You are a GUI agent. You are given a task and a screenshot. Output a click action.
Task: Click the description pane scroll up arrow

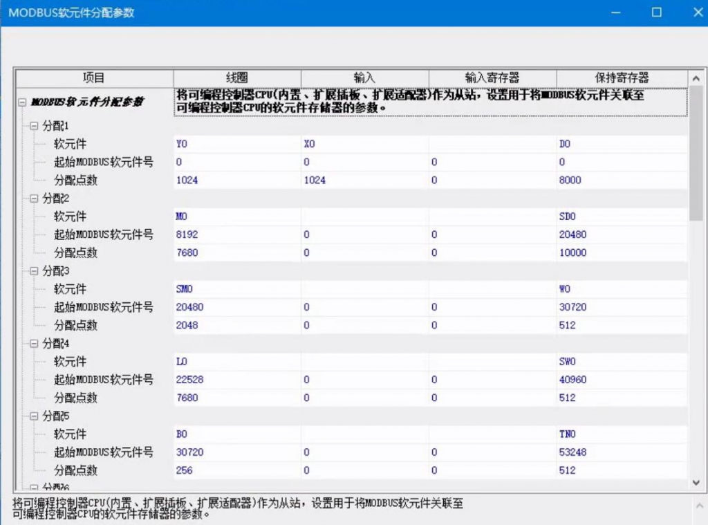699,506
